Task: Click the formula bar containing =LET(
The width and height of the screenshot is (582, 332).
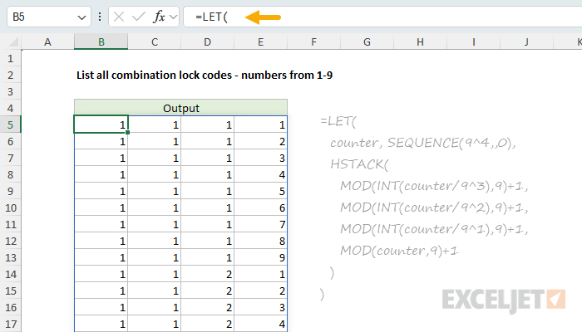Action: click(382, 17)
